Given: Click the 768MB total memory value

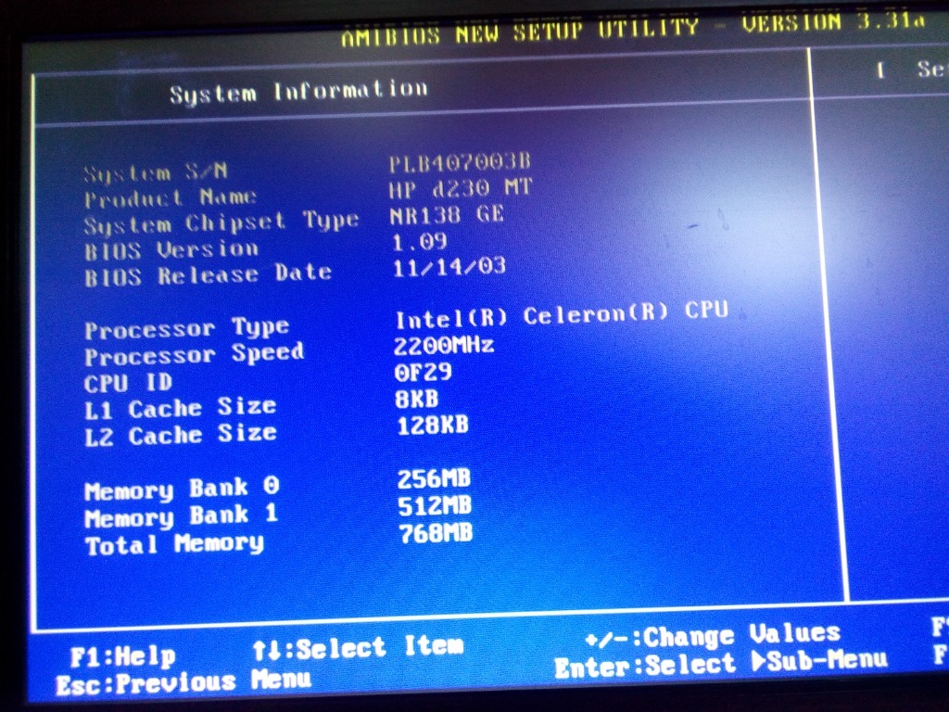Looking at the screenshot, I should (x=436, y=533).
